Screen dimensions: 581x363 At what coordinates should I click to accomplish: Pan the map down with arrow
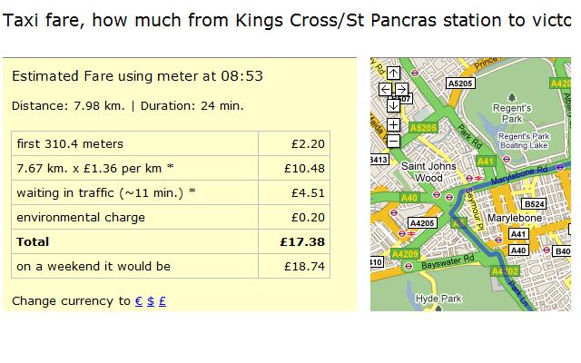(x=393, y=105)
